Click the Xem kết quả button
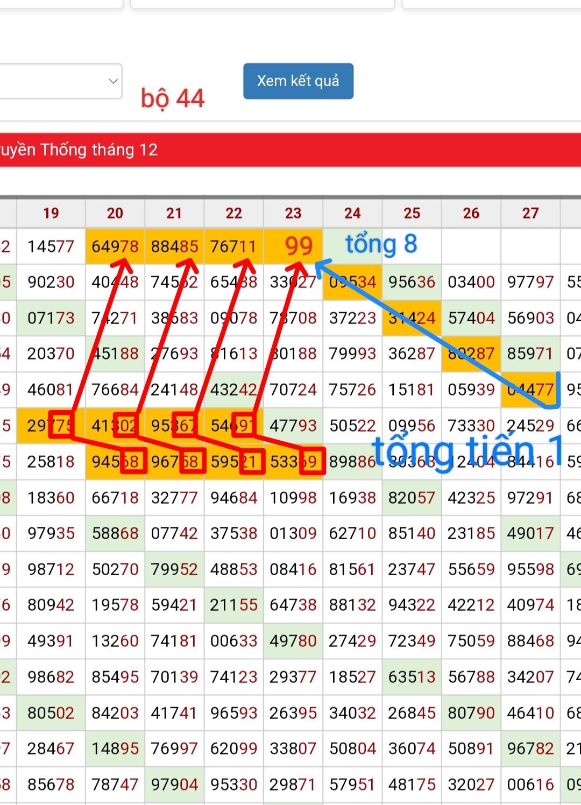The height and width of the screenshot is (805, 581). point(298,81)
